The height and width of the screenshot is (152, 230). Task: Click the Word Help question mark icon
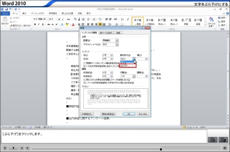tap(227, 13)
